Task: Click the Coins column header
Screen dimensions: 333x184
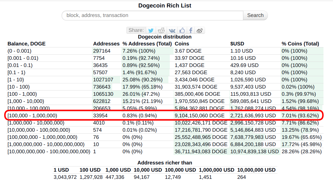Action: coord(182,44)
